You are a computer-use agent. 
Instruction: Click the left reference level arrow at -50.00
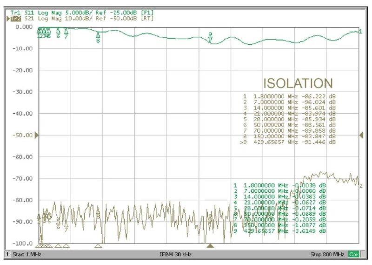[37, 135]
